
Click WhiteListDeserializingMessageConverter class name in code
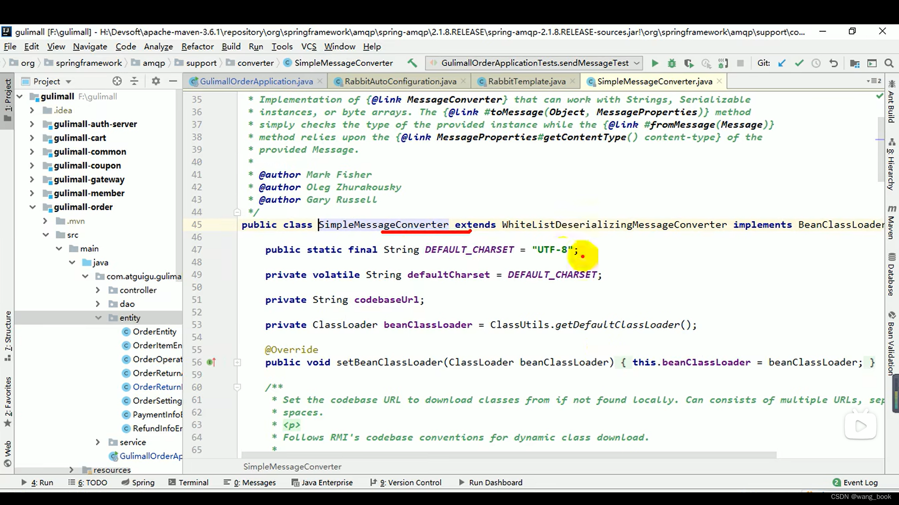click(x=614, y=225)
